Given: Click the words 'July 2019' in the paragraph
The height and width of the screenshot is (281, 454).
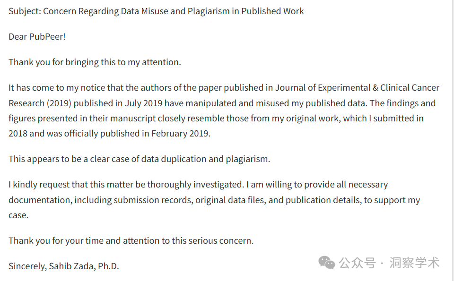Looking at the screenshot, I should point(144,103).
